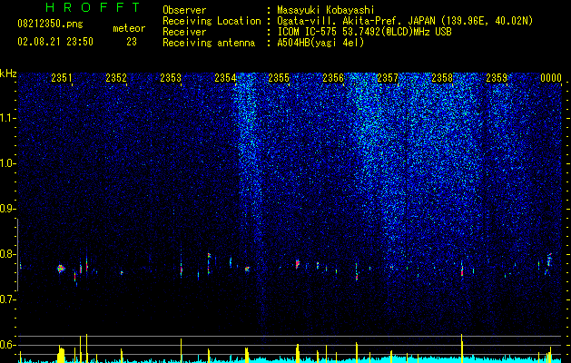Image resolution: width=571 pixels, height=363 pixels.
Task: Click the kHz axis unit label
Action: point(8,74)
